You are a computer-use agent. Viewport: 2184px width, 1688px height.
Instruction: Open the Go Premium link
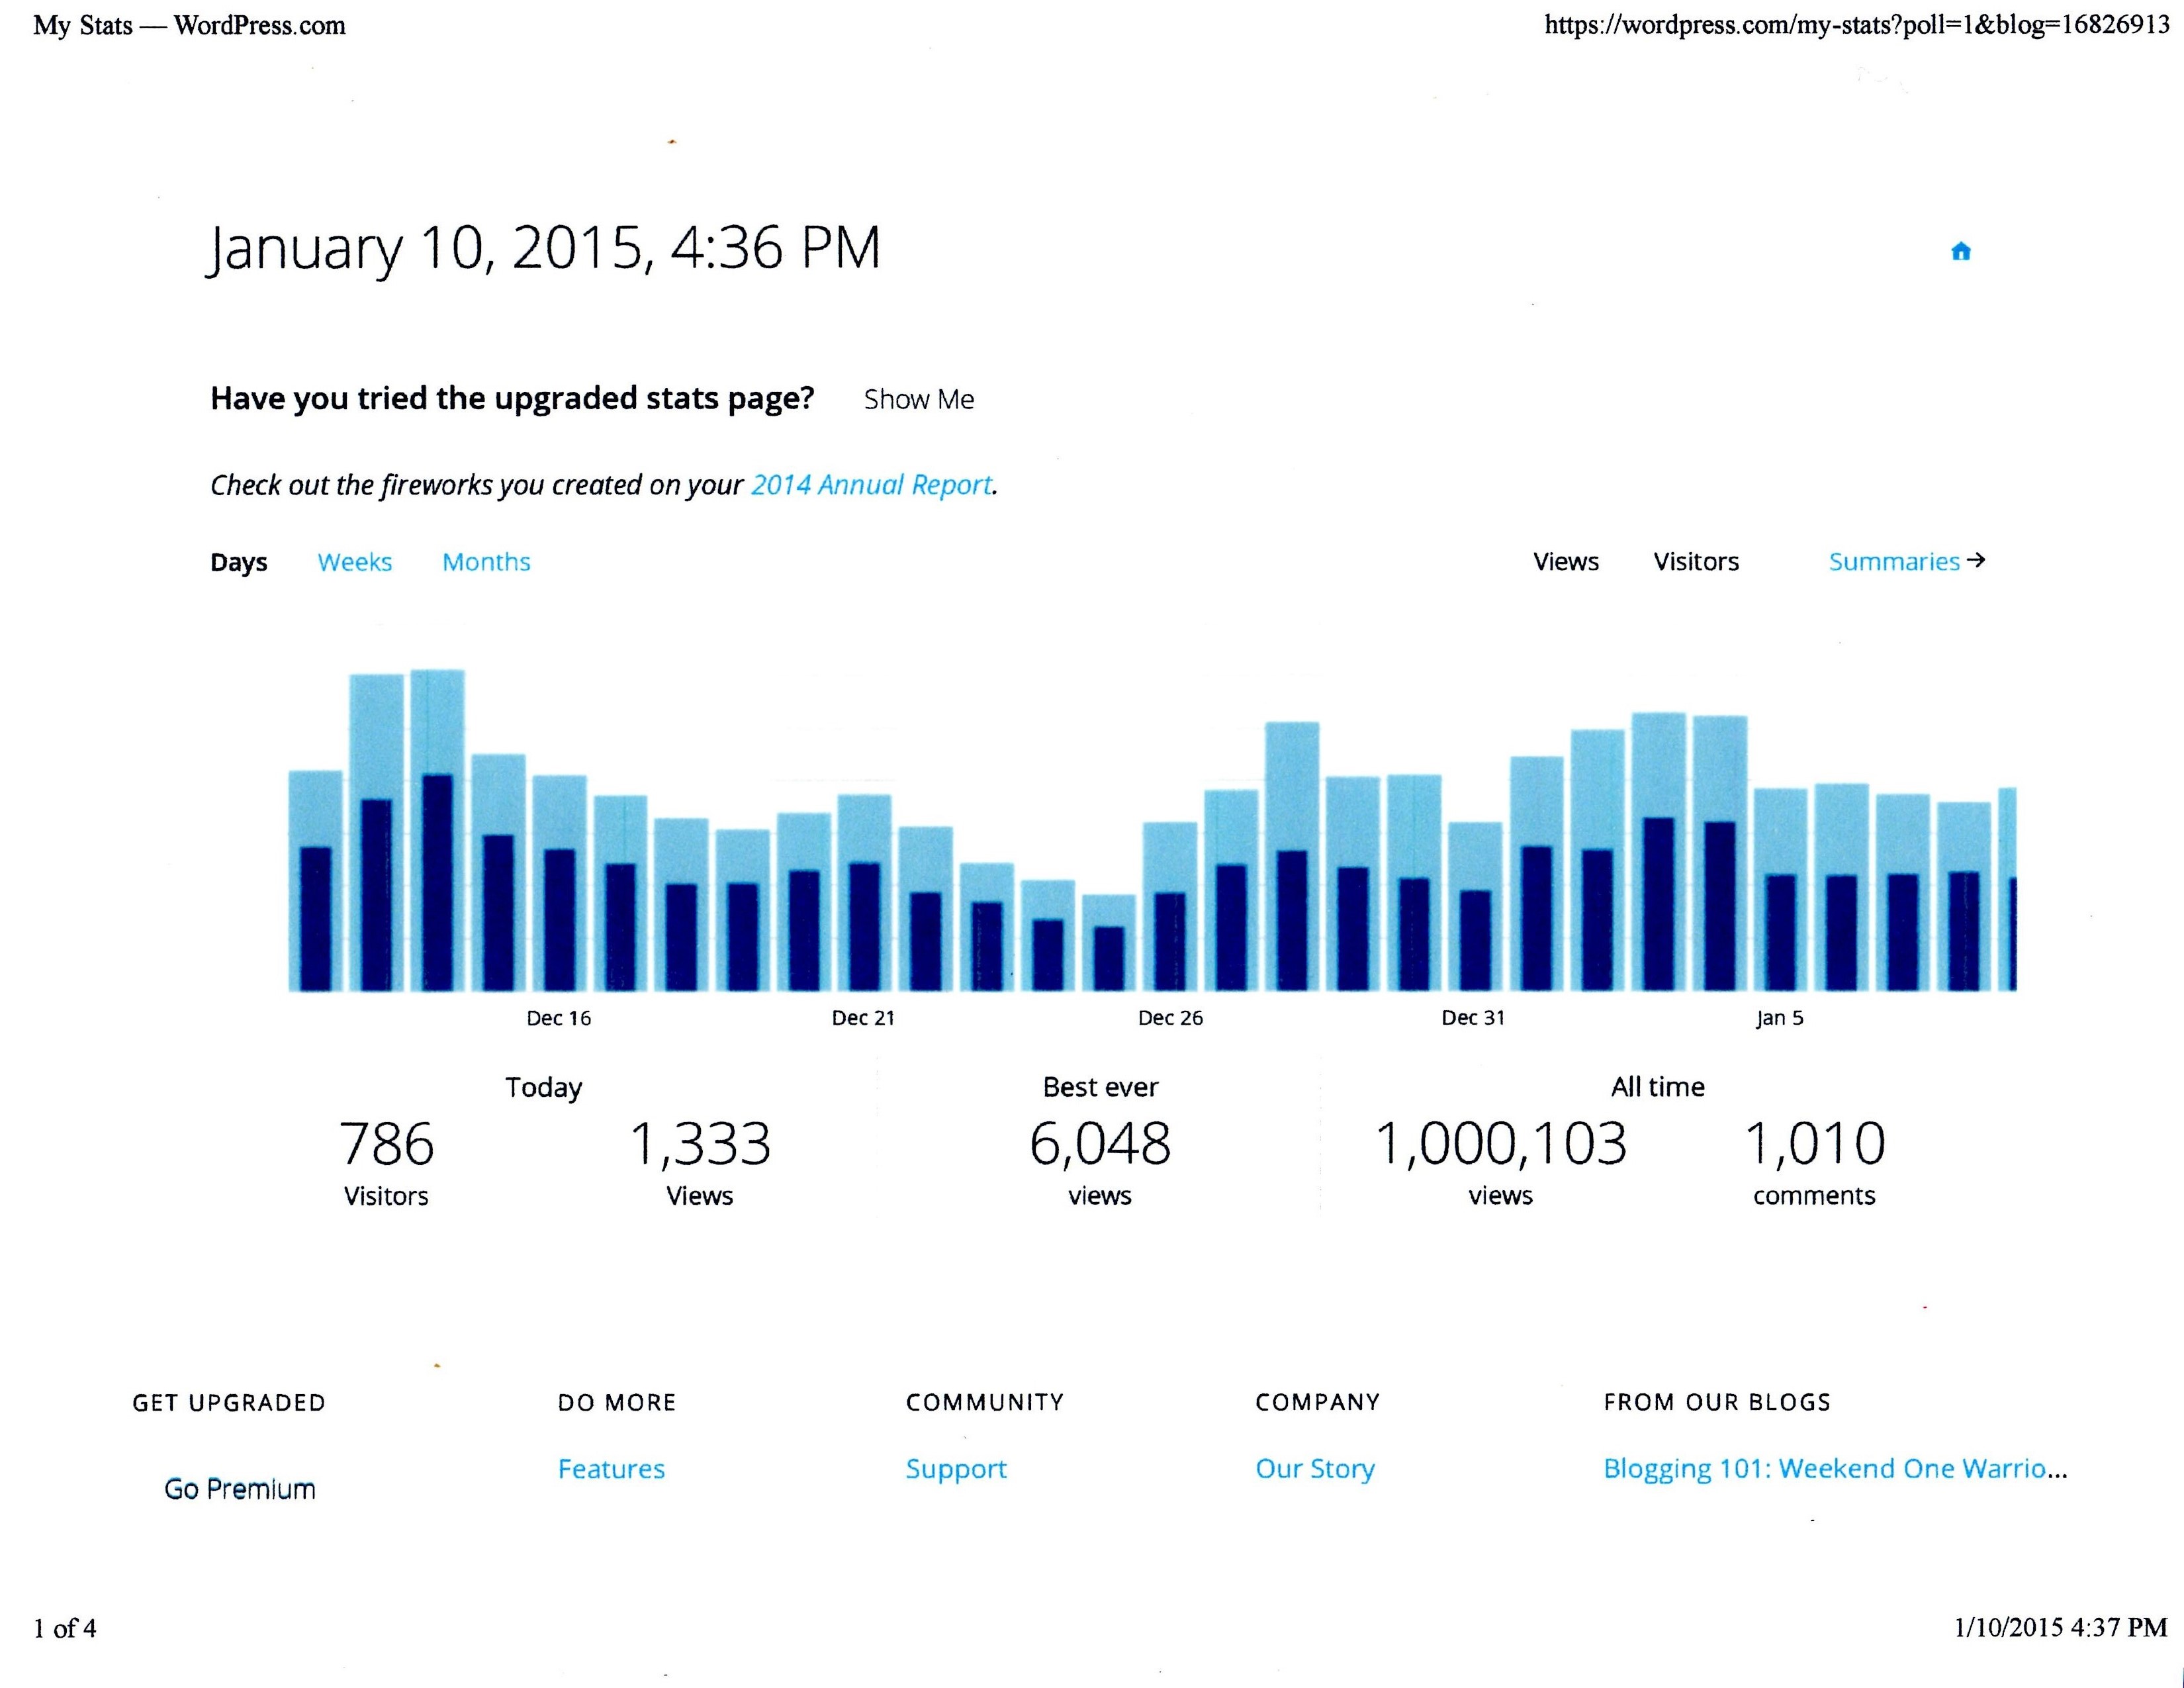coord(240,1489)
